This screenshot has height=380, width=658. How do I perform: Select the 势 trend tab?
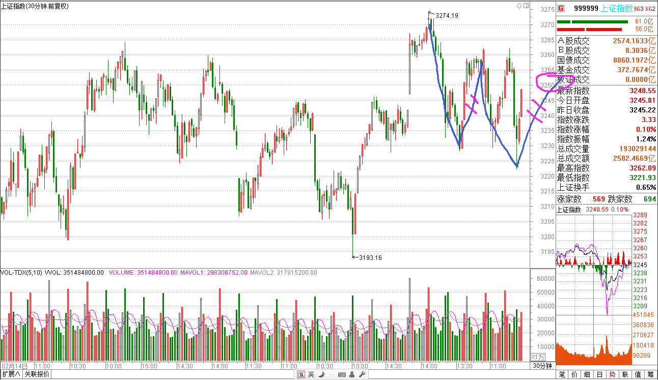coord(613,374)
